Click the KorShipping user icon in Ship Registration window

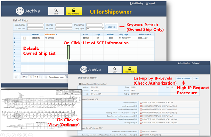(x=179, y=63)
